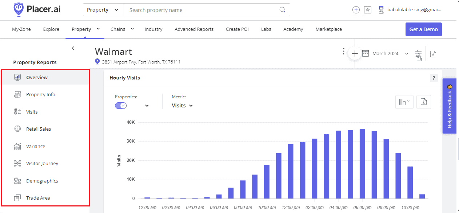Open the filters with lock icon near date picker
The image size is (459, 213).
click(418, 53)
